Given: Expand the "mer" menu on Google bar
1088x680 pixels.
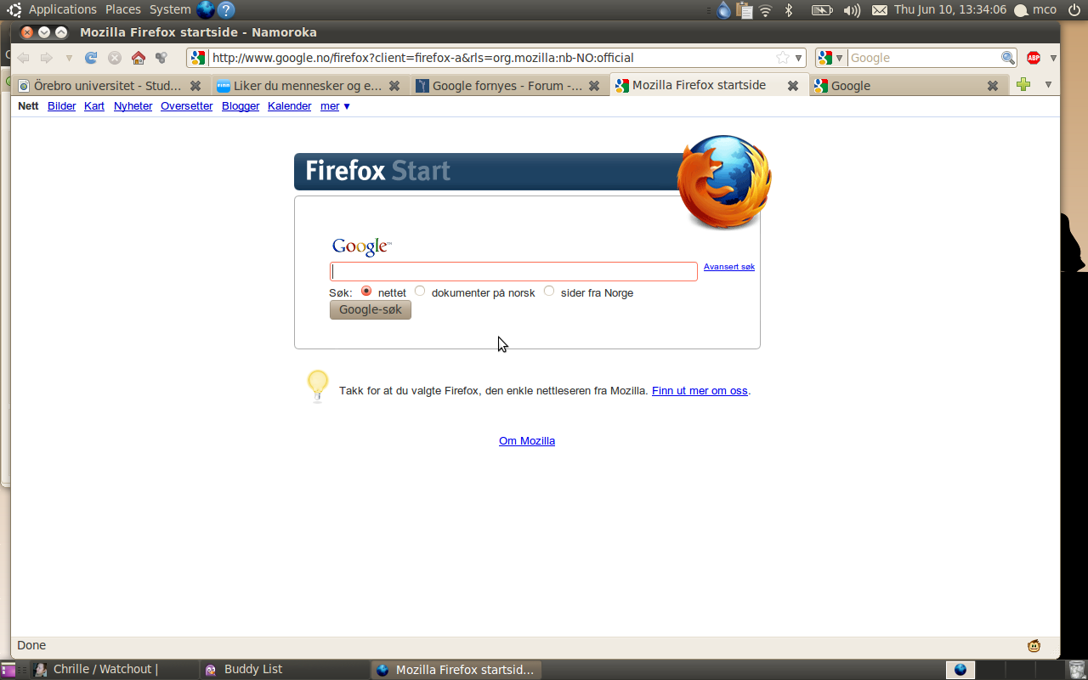Looking at the screenshot, I should click(x=335, y=106).
